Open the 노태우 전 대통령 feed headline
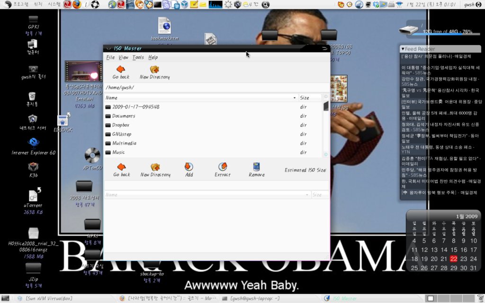485x303 pixels. point(438,149)
